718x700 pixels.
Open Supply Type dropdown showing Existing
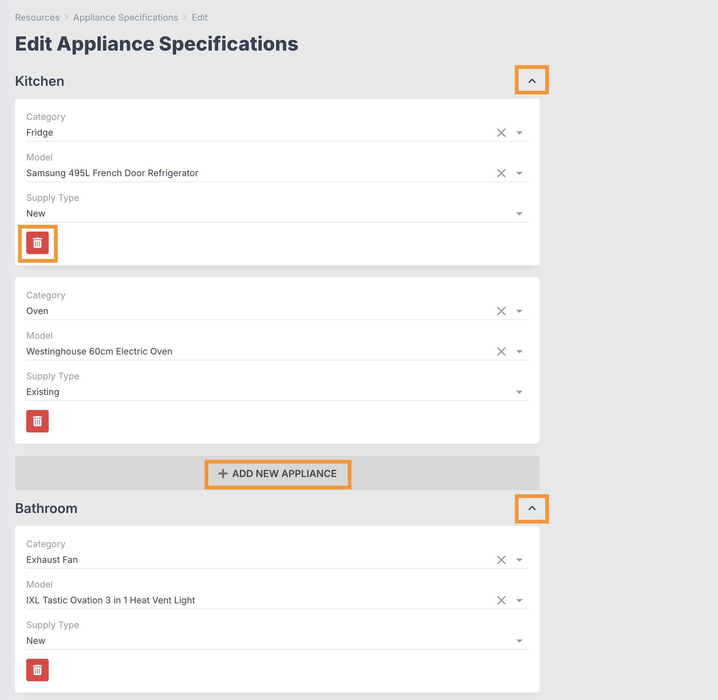point(519,392)
